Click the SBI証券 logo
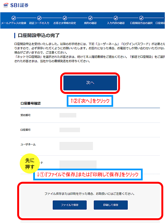 pos(16,5)
